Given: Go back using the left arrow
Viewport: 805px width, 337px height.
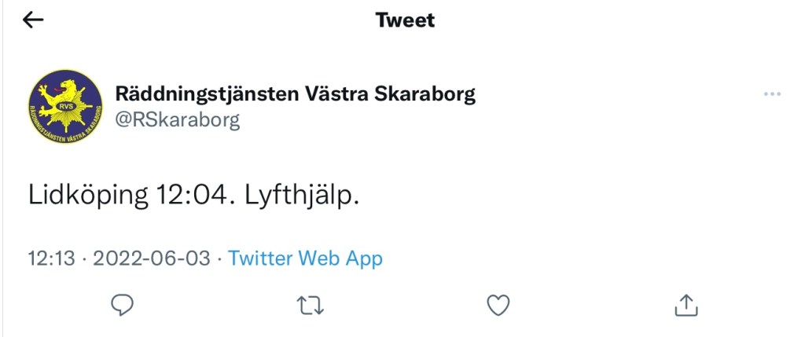Looking at the screenshot, I should pos(33,20).
